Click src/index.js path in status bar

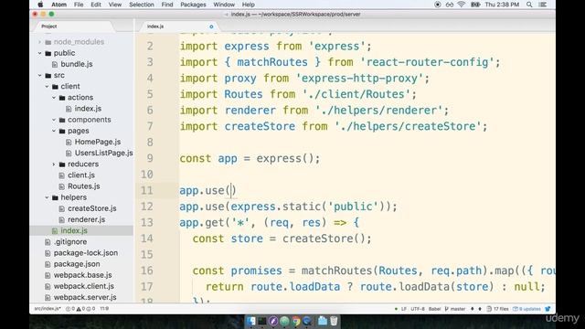pos(48,309)
